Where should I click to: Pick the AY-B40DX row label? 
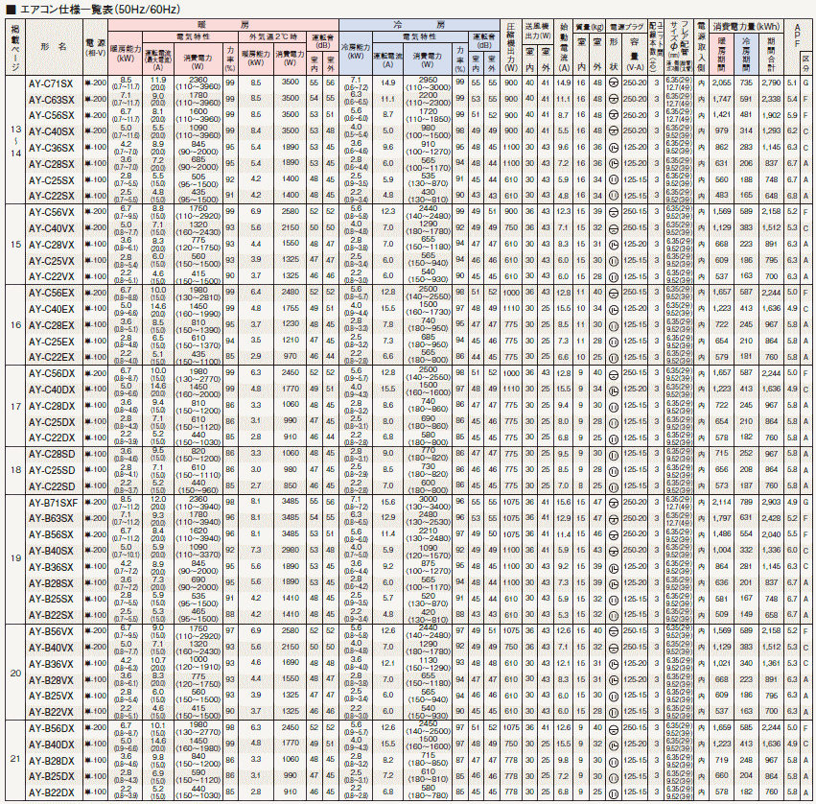51,745
